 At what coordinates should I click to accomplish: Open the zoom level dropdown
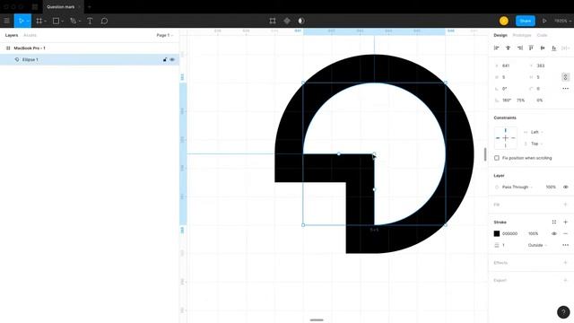pos(562,21)
